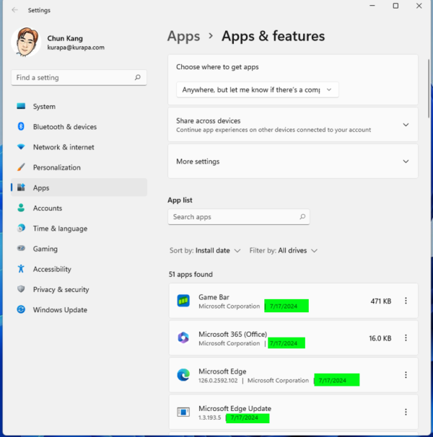The width and height of the screenshot is (433, 437).
Task: Open Time & language settings
Action: coord(79,229)
